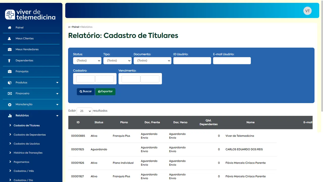Click the Buscar button
The height and width of the screenshot is (182, 323).
(86, 92)
